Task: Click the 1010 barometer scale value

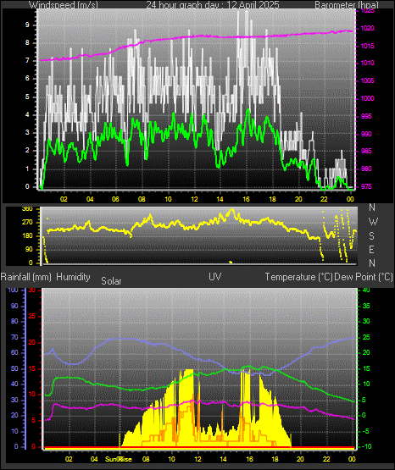Action: [x=367, y=63]
